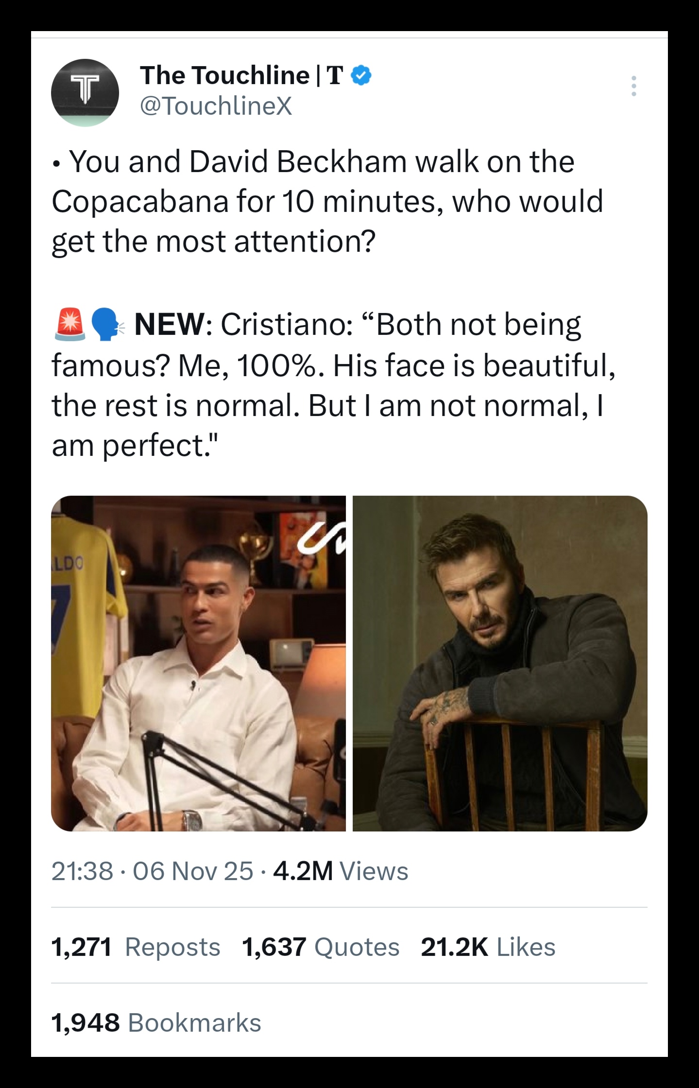Show the 1,271 Reposts list
Screen dimensions: 699x1088
[136, 947]
